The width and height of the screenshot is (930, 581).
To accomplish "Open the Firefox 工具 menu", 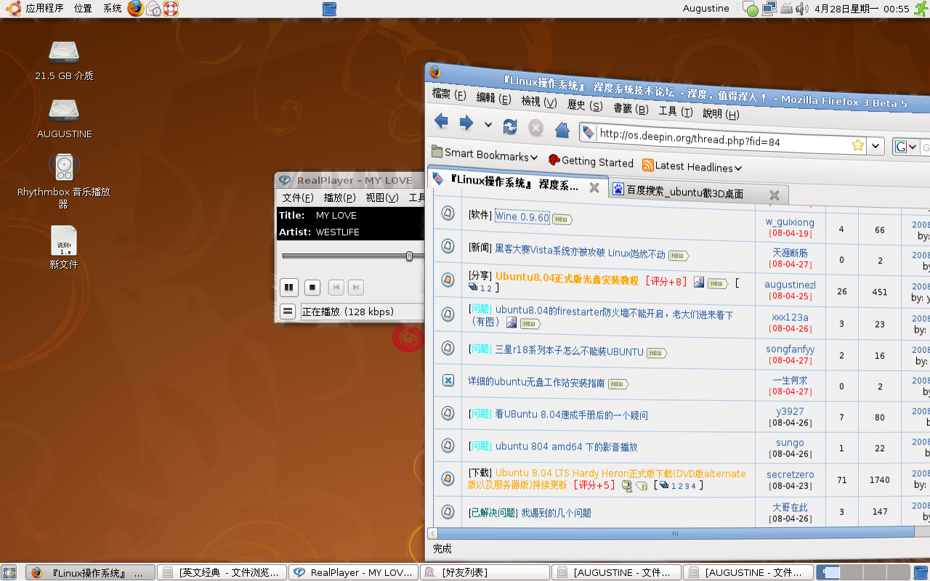I will pyautogui.click(x=675, y=111).
